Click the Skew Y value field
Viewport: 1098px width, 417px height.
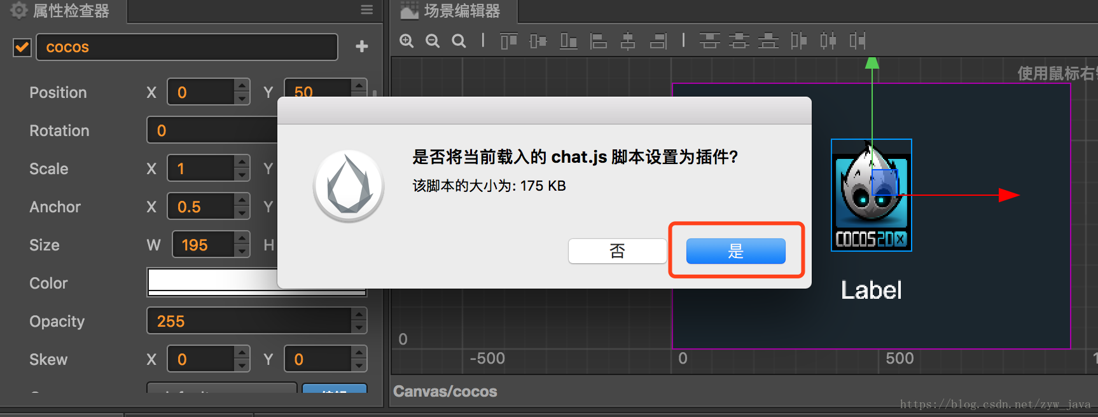tap(318, 359)
